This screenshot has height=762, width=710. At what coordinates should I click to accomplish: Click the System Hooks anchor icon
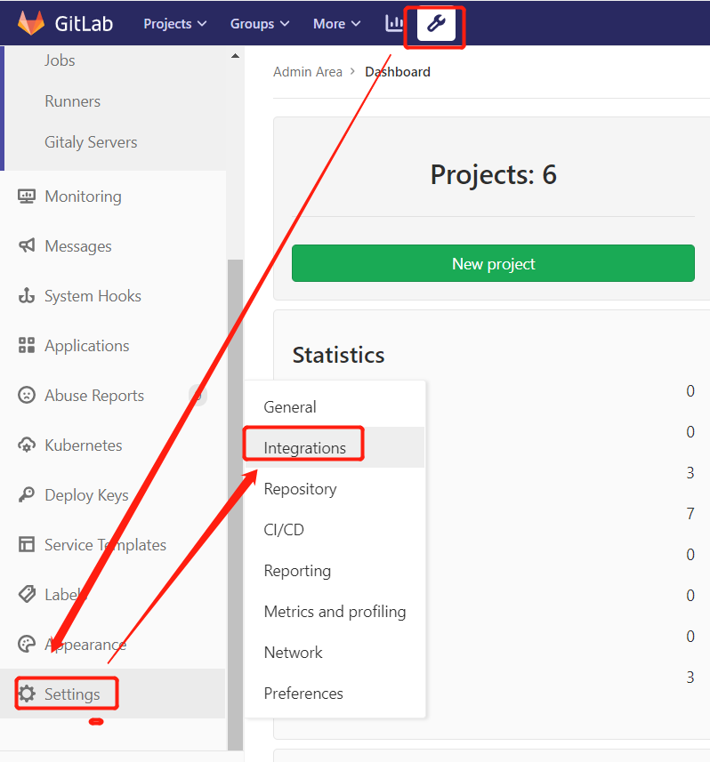(x=27, y=295)
